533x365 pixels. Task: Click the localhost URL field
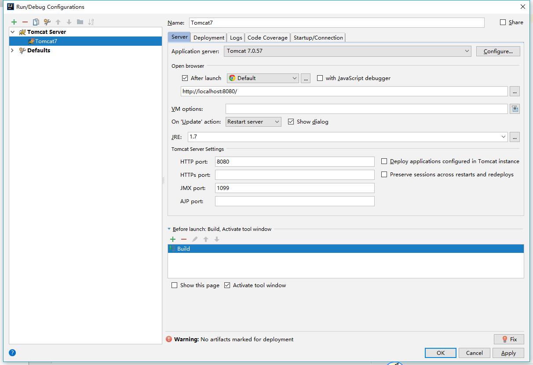344,91
